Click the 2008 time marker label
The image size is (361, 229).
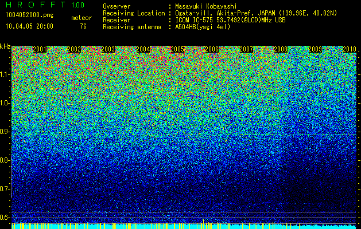click(x=281, y=49)
